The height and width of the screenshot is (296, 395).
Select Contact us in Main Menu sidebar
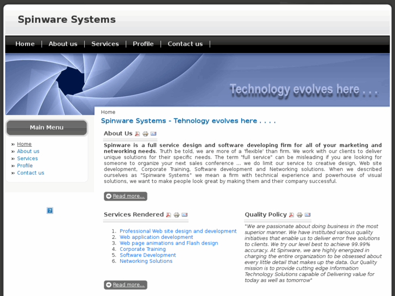pos(31,173)
